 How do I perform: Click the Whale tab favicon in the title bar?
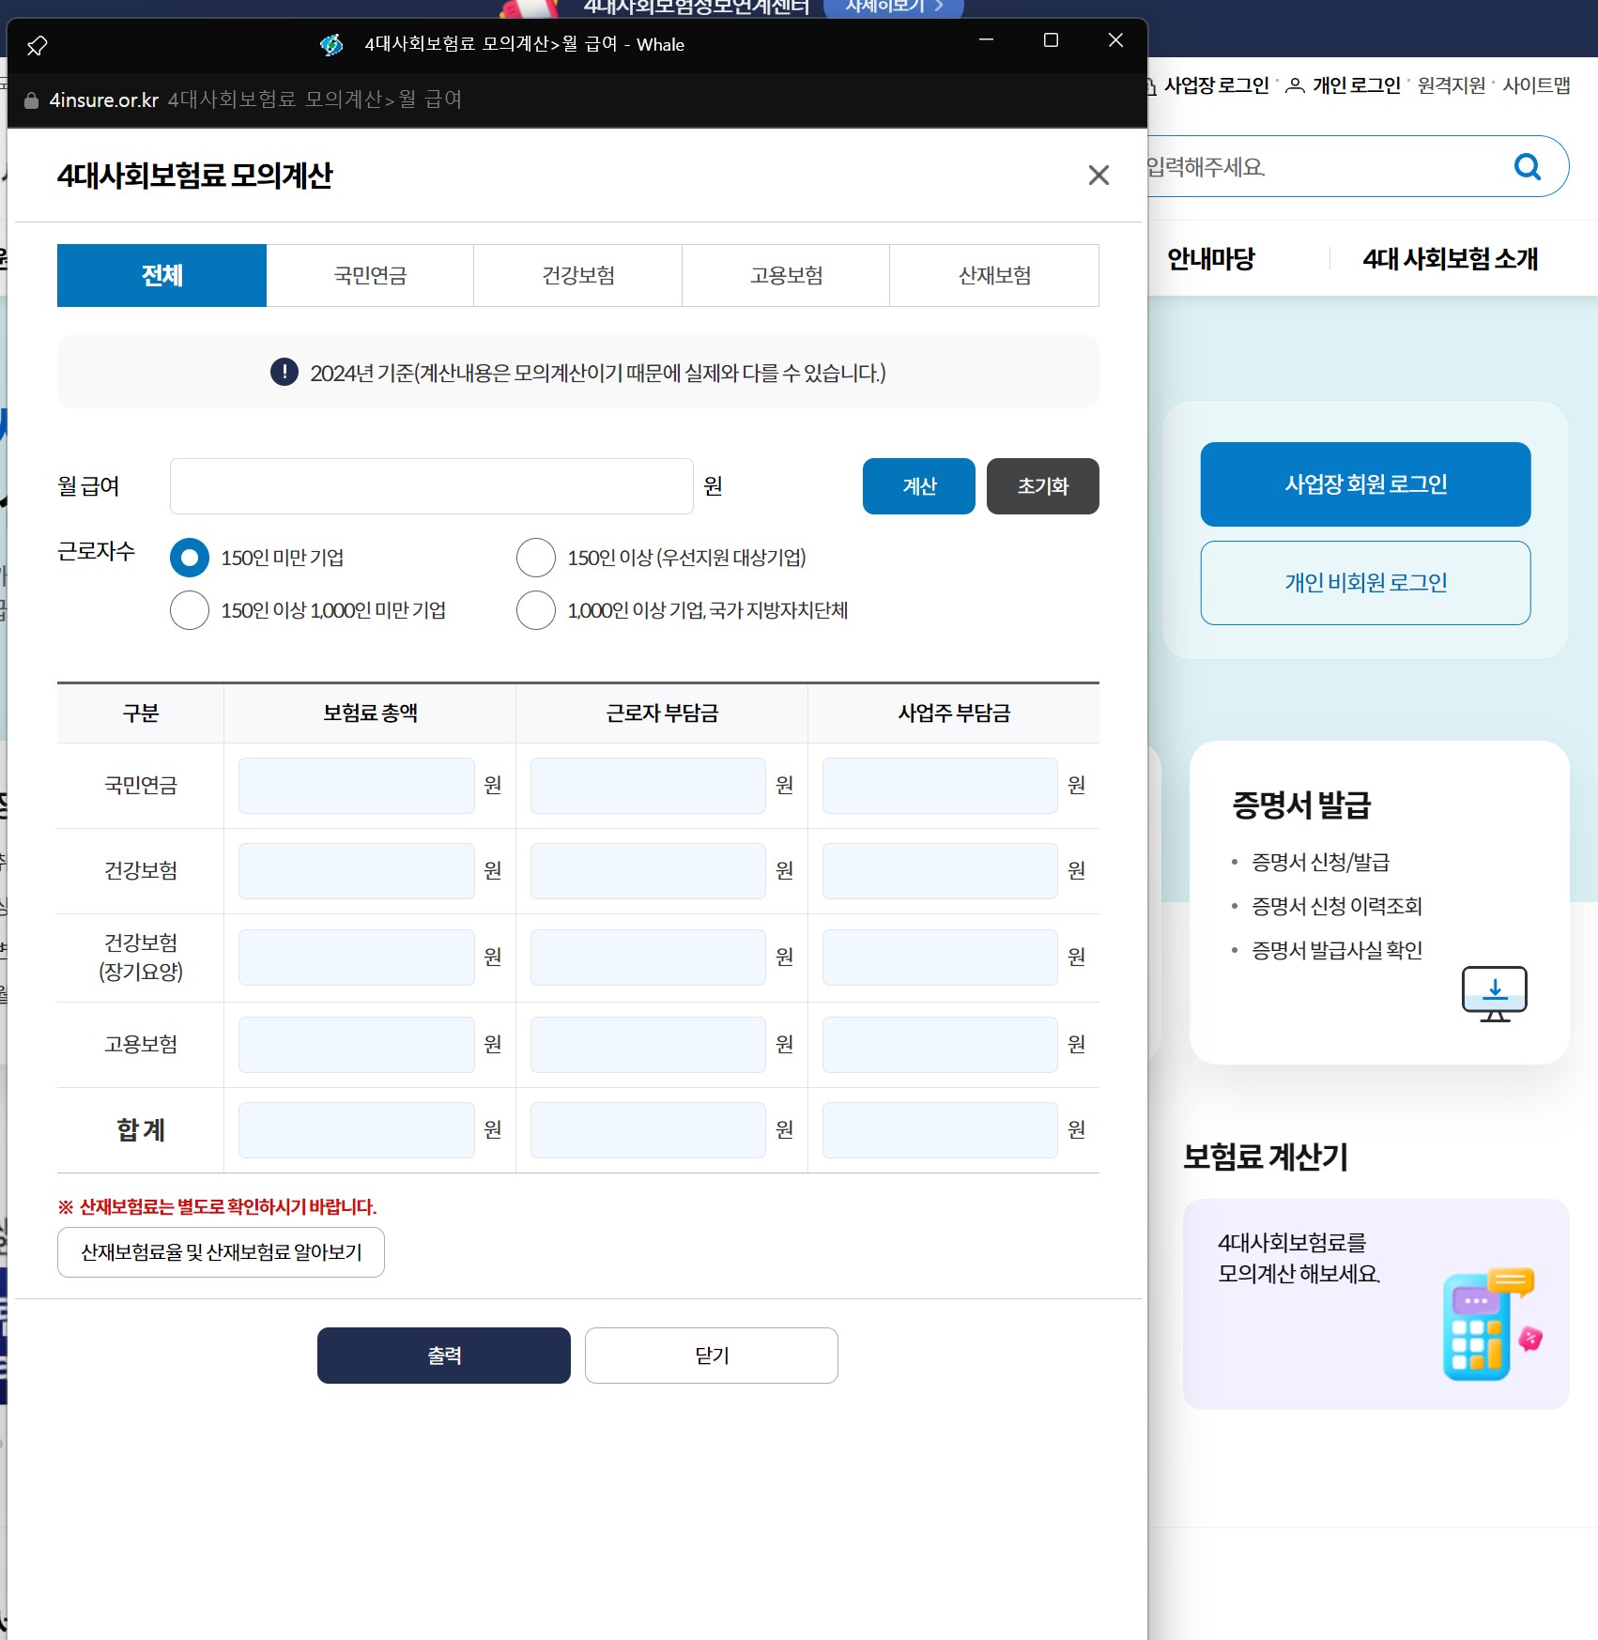coord(330,44)
